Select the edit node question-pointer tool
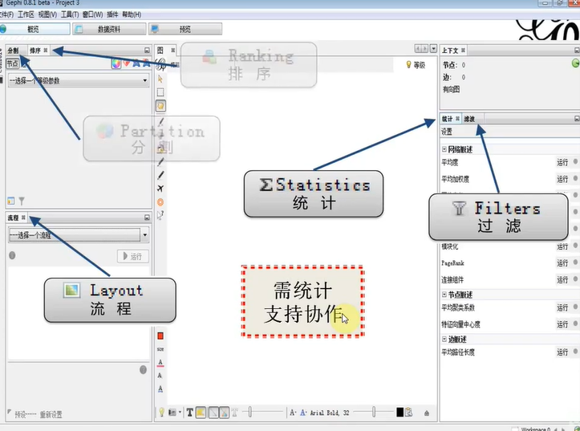Image resolution: width=580 pixels, height=431 pixels. [x=160, y=215]
